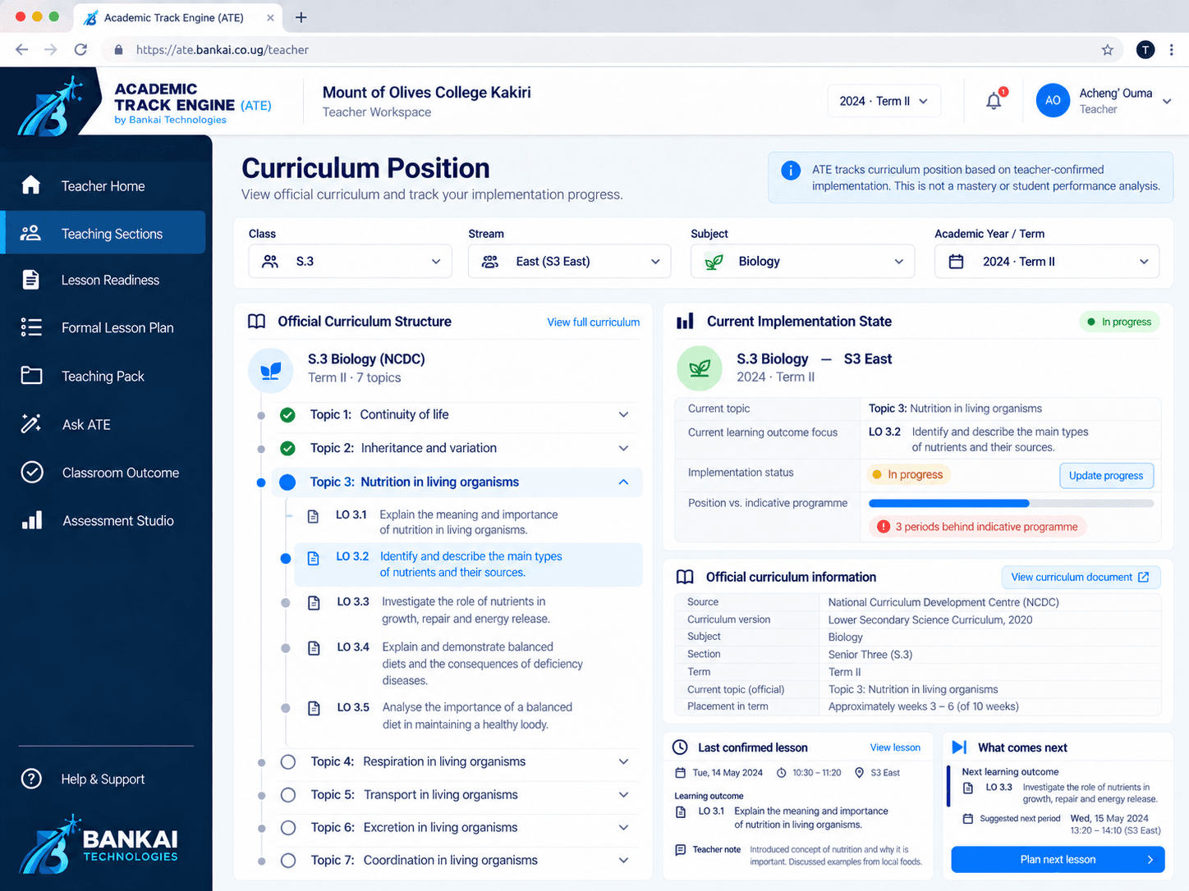Select the Topic 7 status circle
1189x891 pixels.
[288, 861]
